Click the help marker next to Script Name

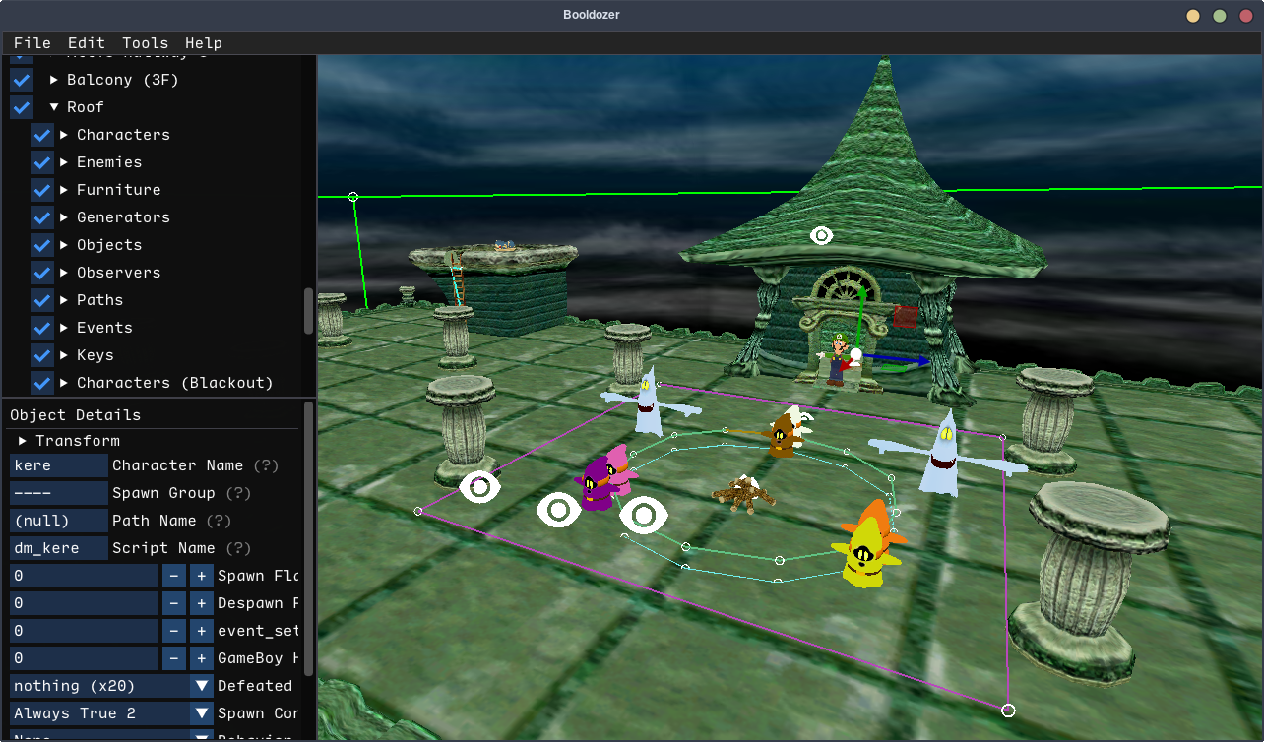click(x=238, y=548)
